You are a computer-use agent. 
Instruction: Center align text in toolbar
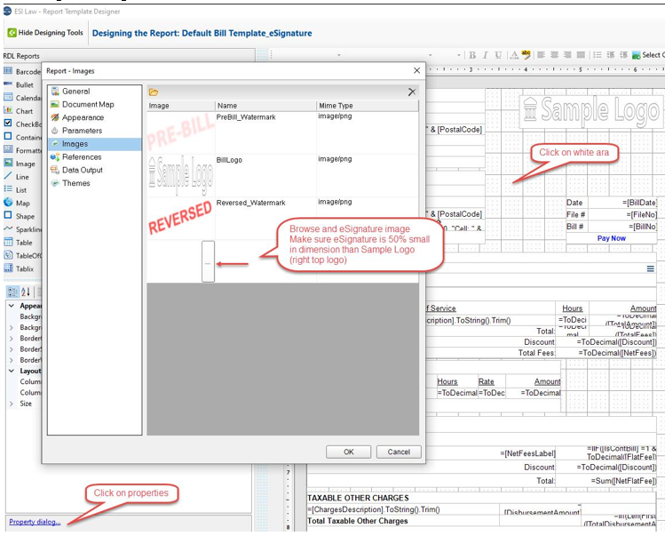pos(554,55)
